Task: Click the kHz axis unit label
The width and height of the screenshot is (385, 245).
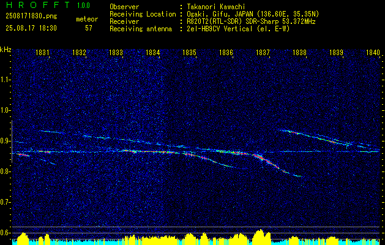Action: (x=6, y=50)
